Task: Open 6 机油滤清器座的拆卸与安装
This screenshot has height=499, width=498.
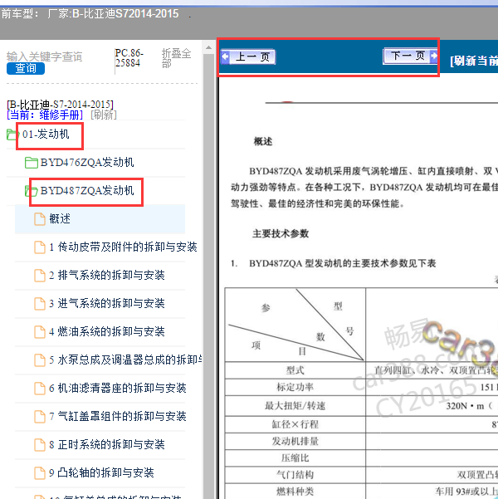Action: (x=118, y=389)
